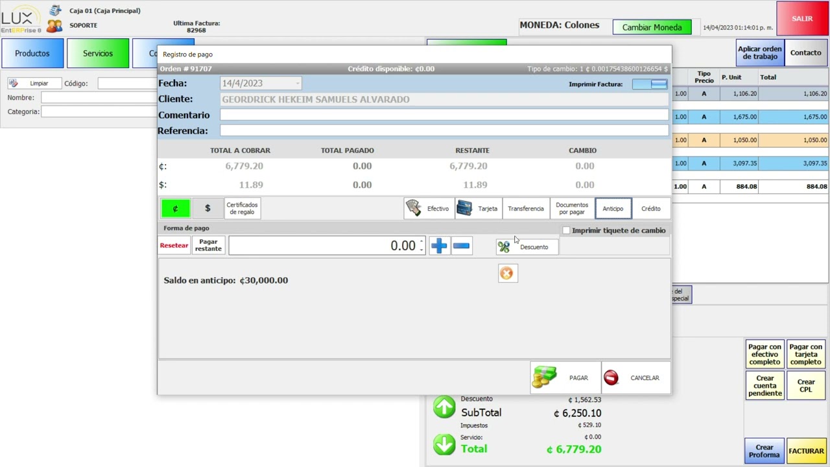Viewport: 830px width, 467px height.
Task: Click the green plus icon to add payment
Action: pyautogui.click(x=439, y=246)
